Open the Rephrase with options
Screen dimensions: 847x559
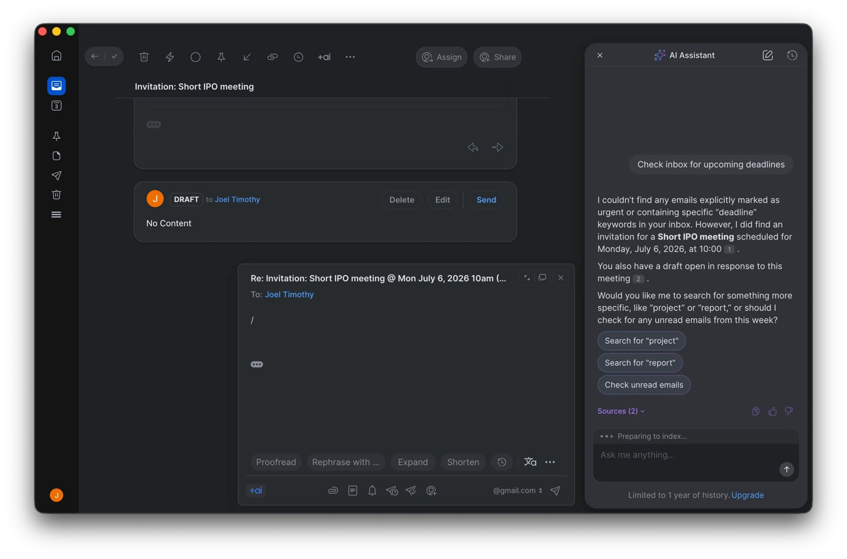(x=346, y=463)
